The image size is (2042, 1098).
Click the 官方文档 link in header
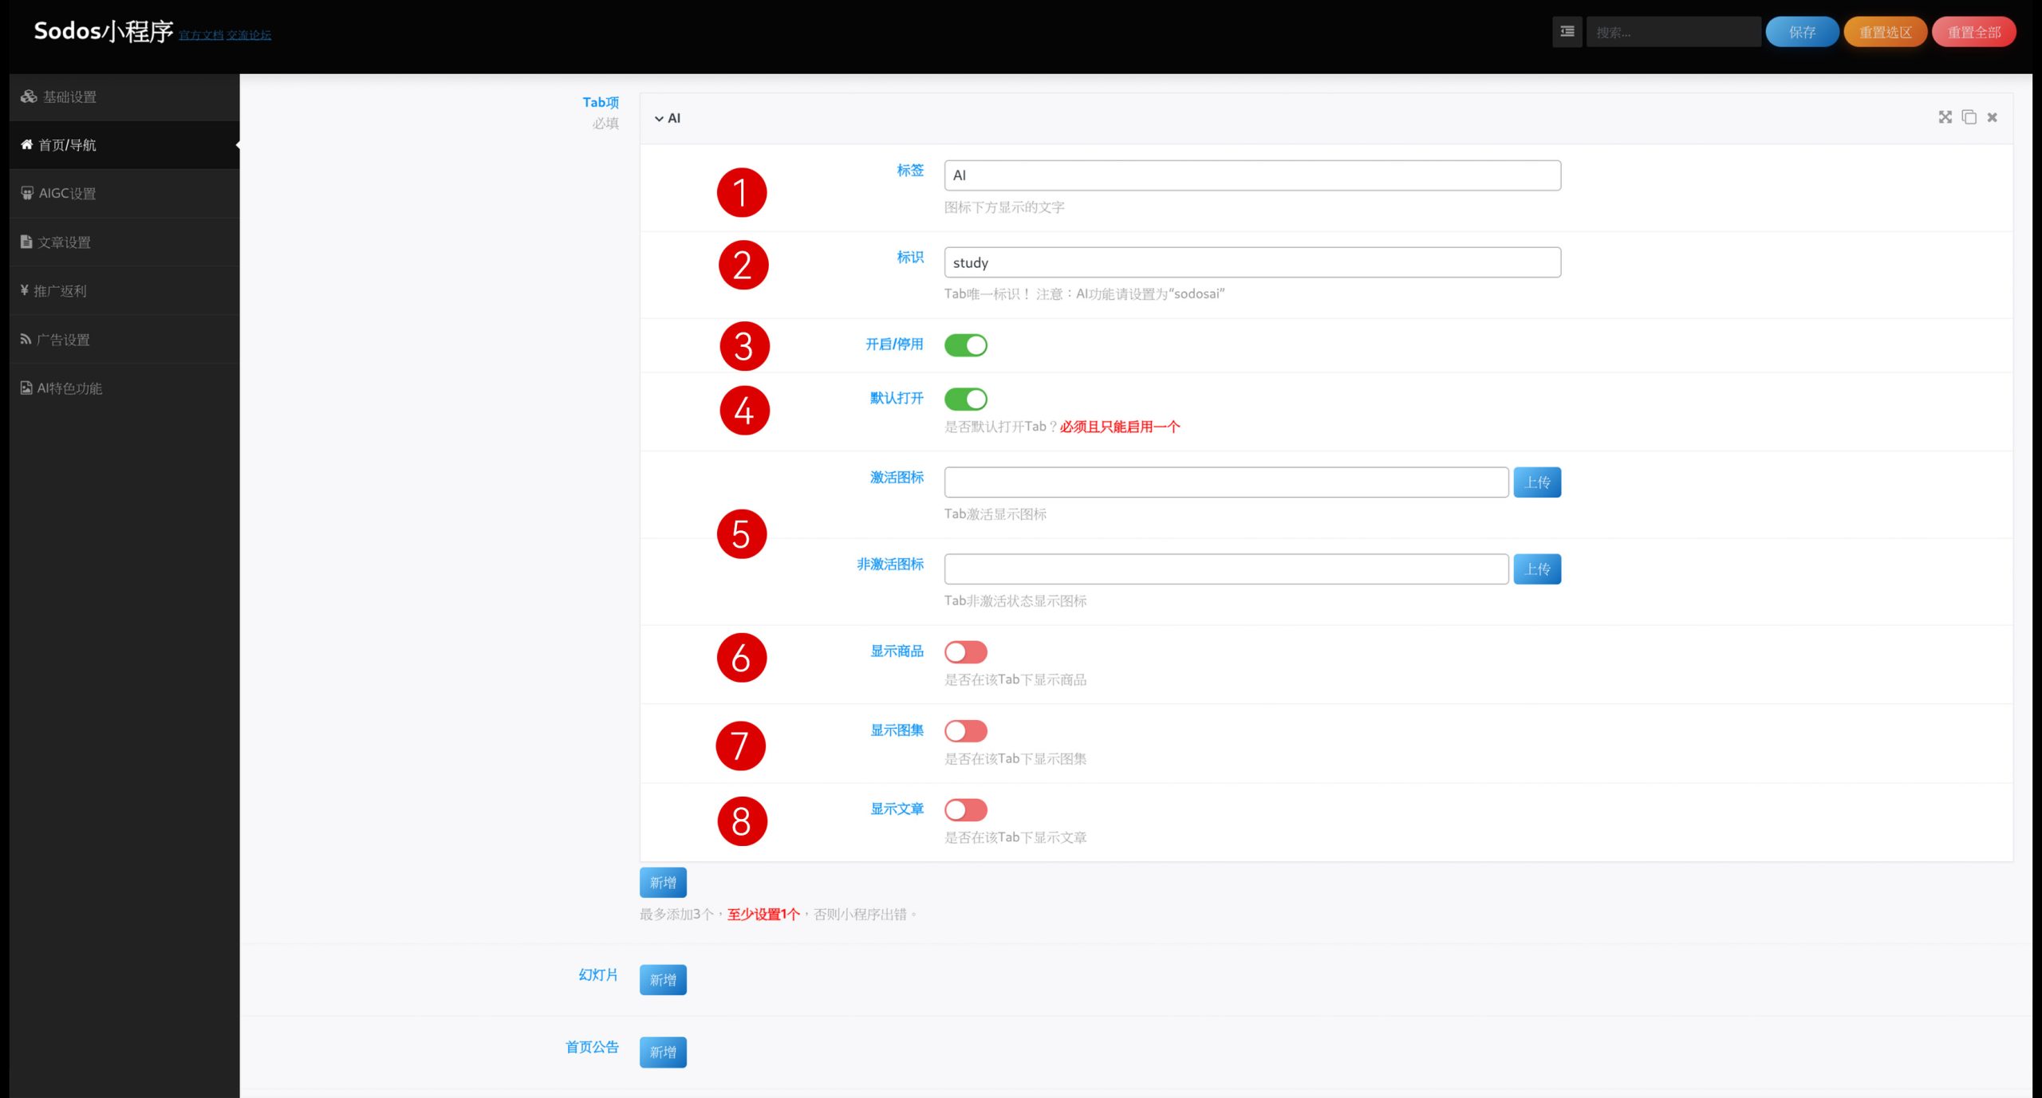pyautogui.click(x=201, y=35)
